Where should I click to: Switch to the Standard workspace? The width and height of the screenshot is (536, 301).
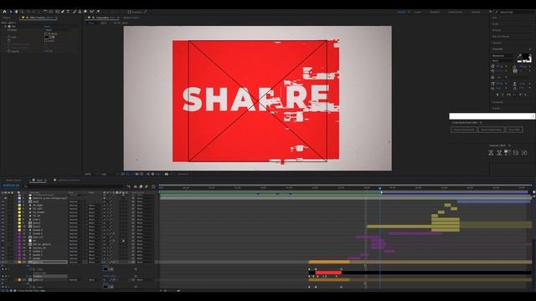coord(435,12)
